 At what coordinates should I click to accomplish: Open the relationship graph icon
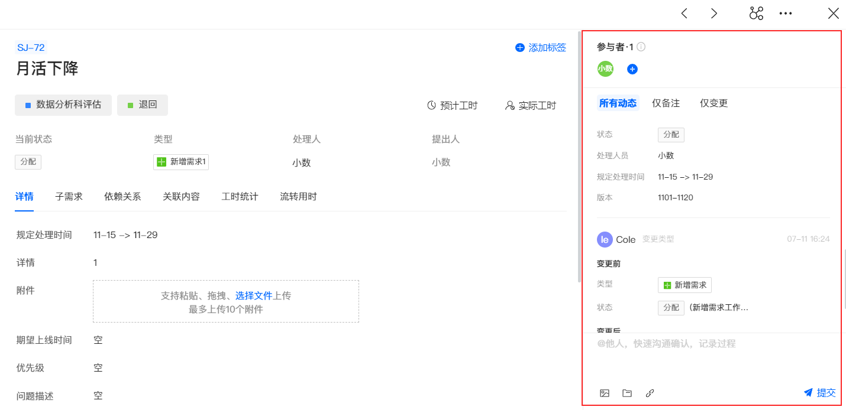(x=756, y=14)
